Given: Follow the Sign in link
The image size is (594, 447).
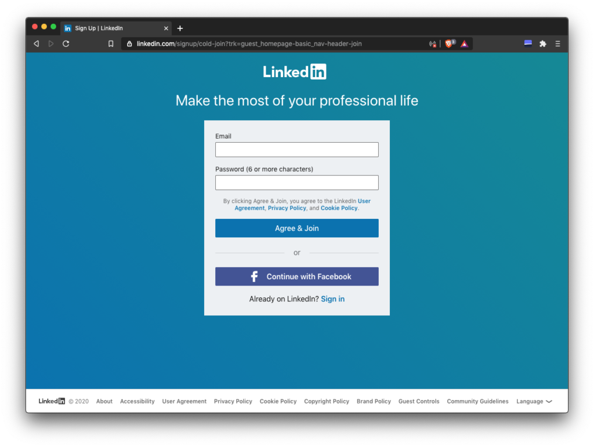Looking at the screenshot, I should (332, 299).
